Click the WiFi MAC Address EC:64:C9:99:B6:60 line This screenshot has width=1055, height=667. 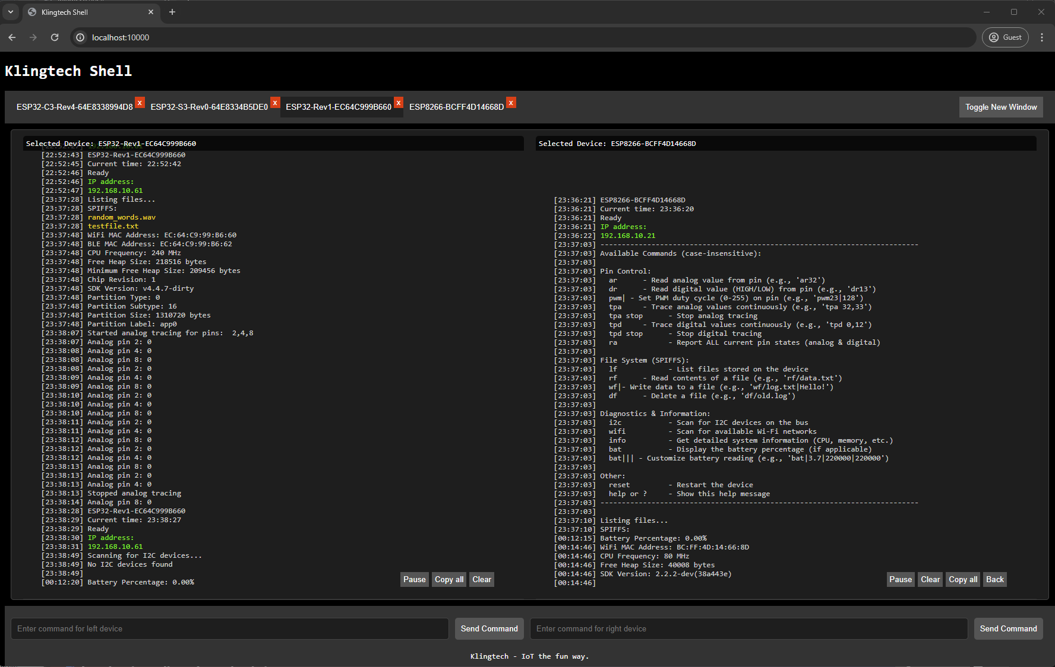pos(162,235)
